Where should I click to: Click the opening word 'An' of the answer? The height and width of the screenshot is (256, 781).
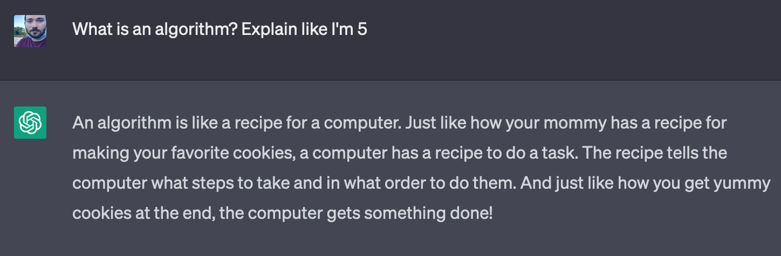point(83,123)
